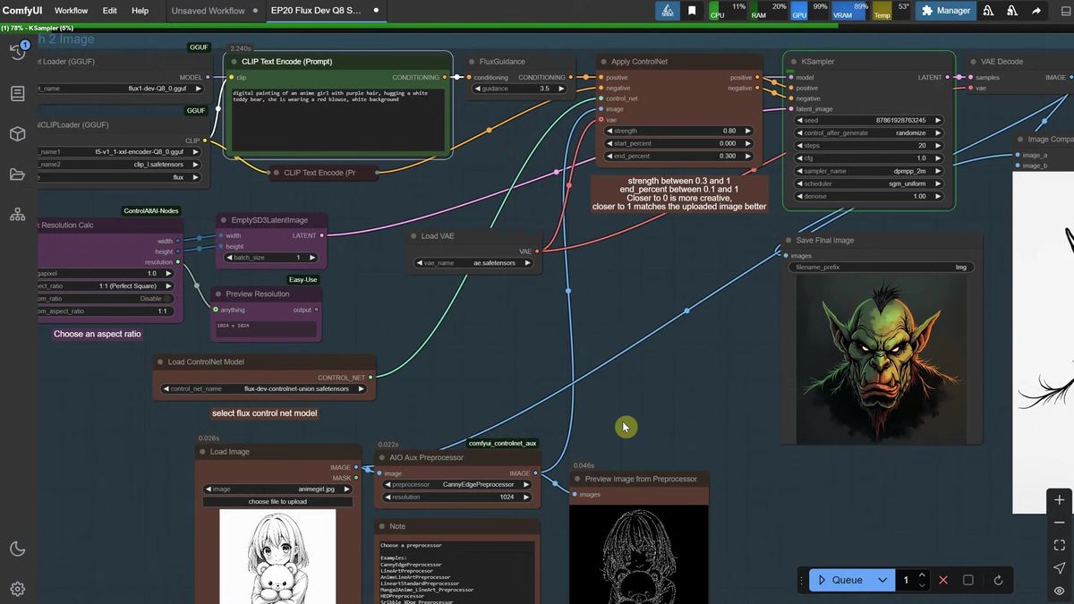Screen dimensions: 1074x604
Task: Zoom out with the minus canvas button
Action: tap(1060, 522)
